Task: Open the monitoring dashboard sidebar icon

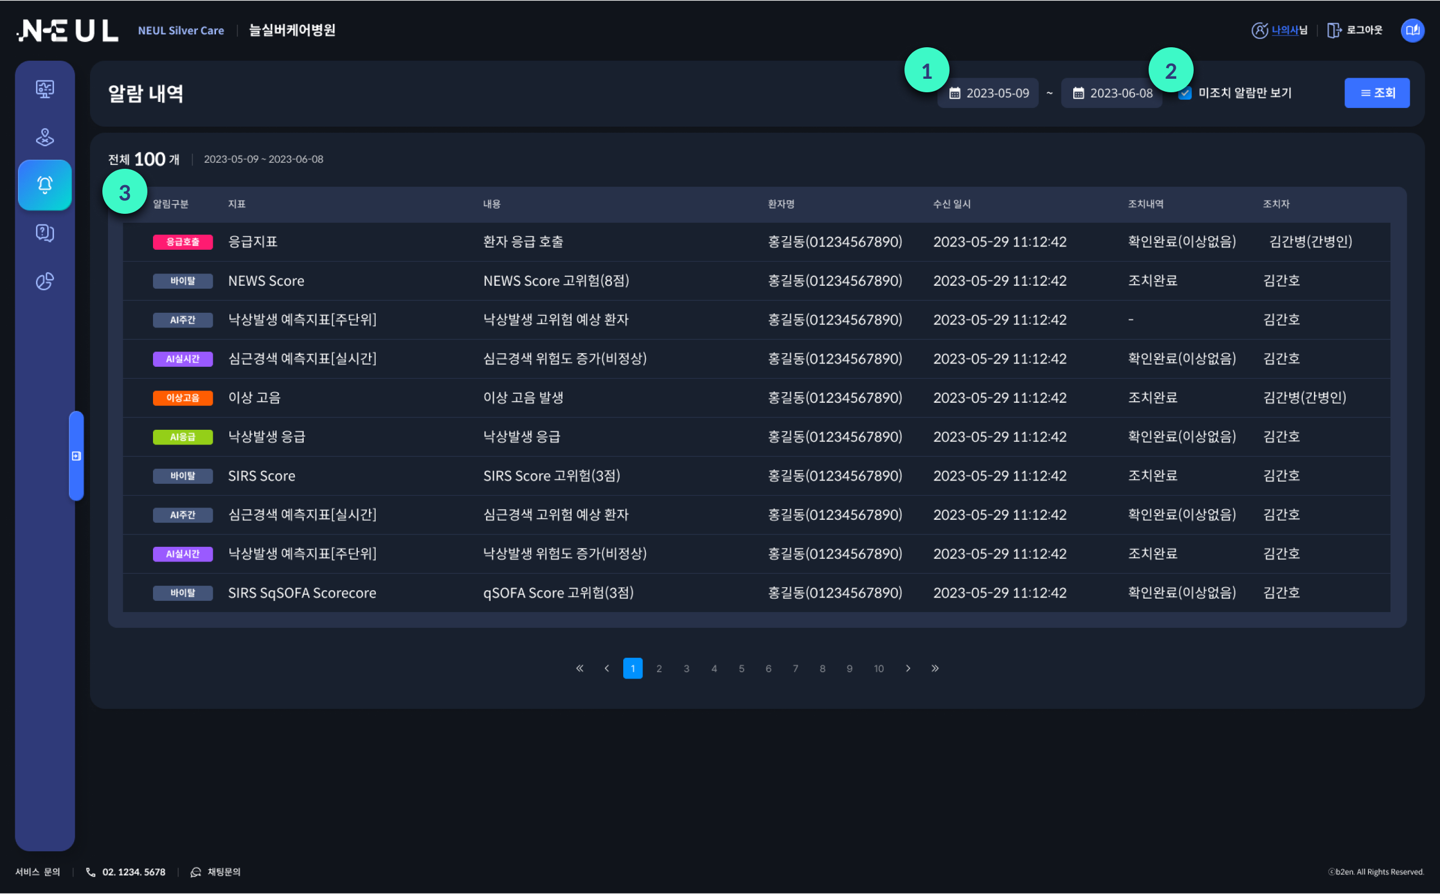Action: pos(45,89)
